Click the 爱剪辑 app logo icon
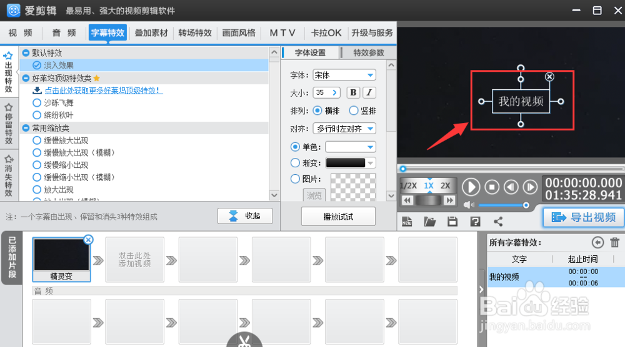Image resolution: width=625 pixels, height=347 pixels. [14, 11]
